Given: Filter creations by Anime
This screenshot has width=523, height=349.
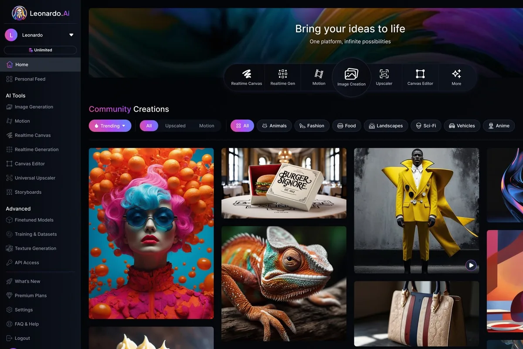Looking at the screenshot, I should point(499,126).
